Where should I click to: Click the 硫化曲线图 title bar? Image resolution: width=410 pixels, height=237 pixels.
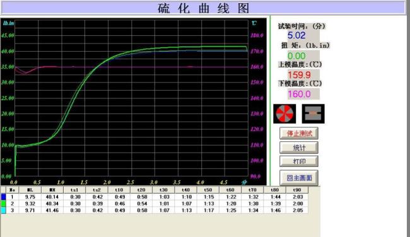click(203, 8)
